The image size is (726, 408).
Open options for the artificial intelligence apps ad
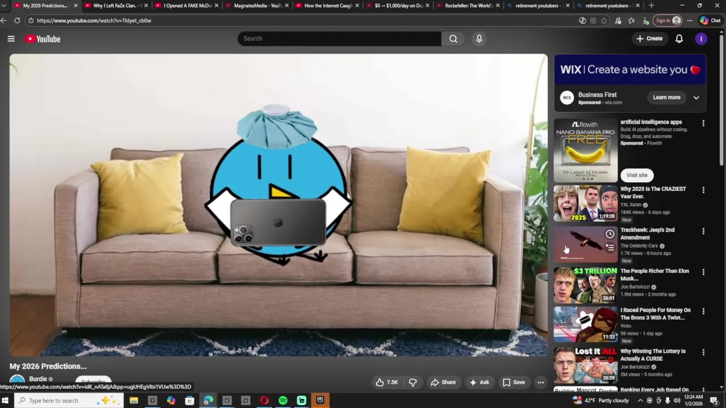click(703, 123)
